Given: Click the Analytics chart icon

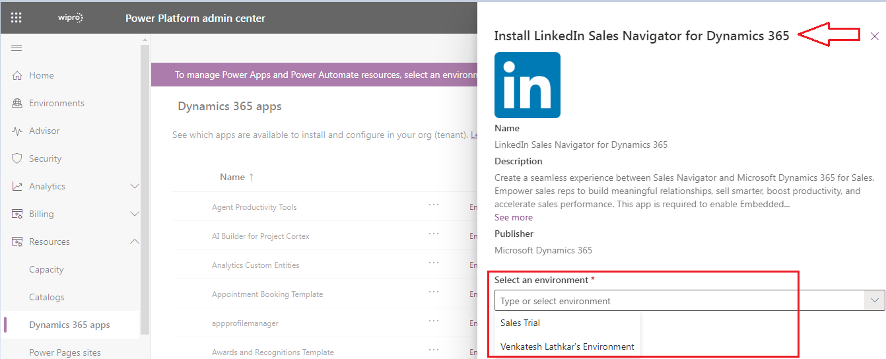Looking at the screenshot, I should tap(17, 186).
